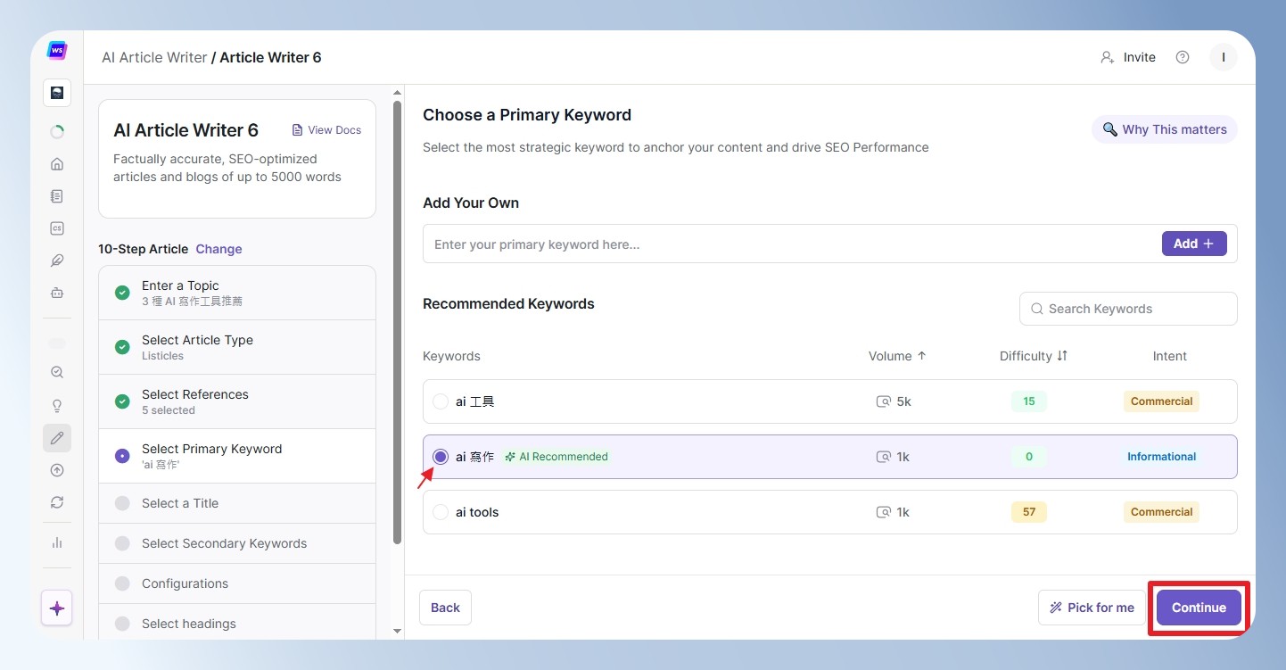1286x670 pixels.
Task: Focus the Search Keywords field
Action: (1128, 309)
